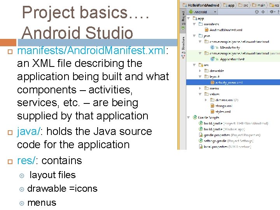Click the local.properties file icon

(x=201, y=147)
